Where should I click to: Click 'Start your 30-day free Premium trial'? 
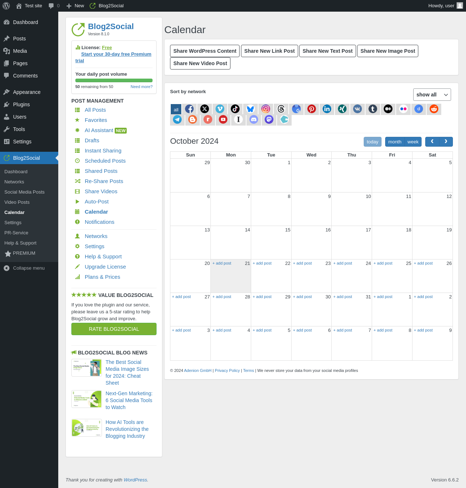pyautogui.click(x=114, y=57)
